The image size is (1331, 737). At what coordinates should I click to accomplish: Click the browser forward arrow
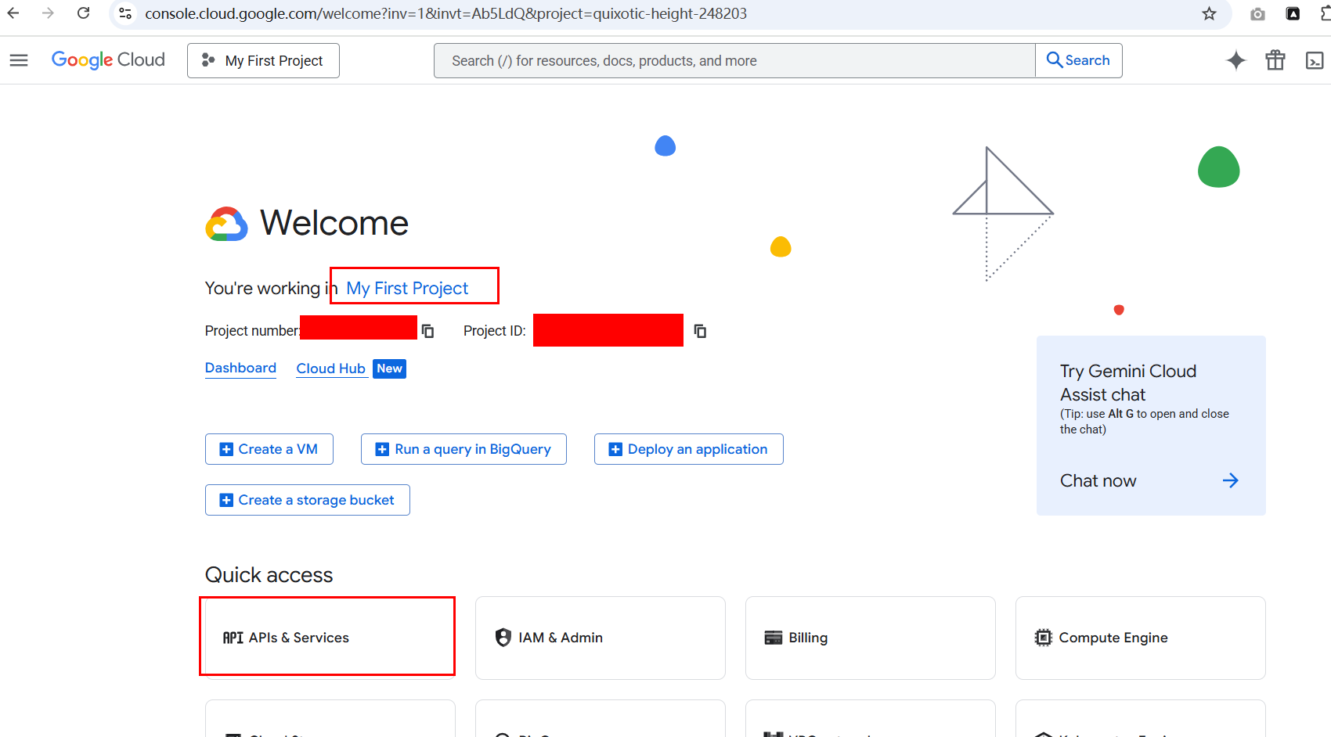pos(48,13)
